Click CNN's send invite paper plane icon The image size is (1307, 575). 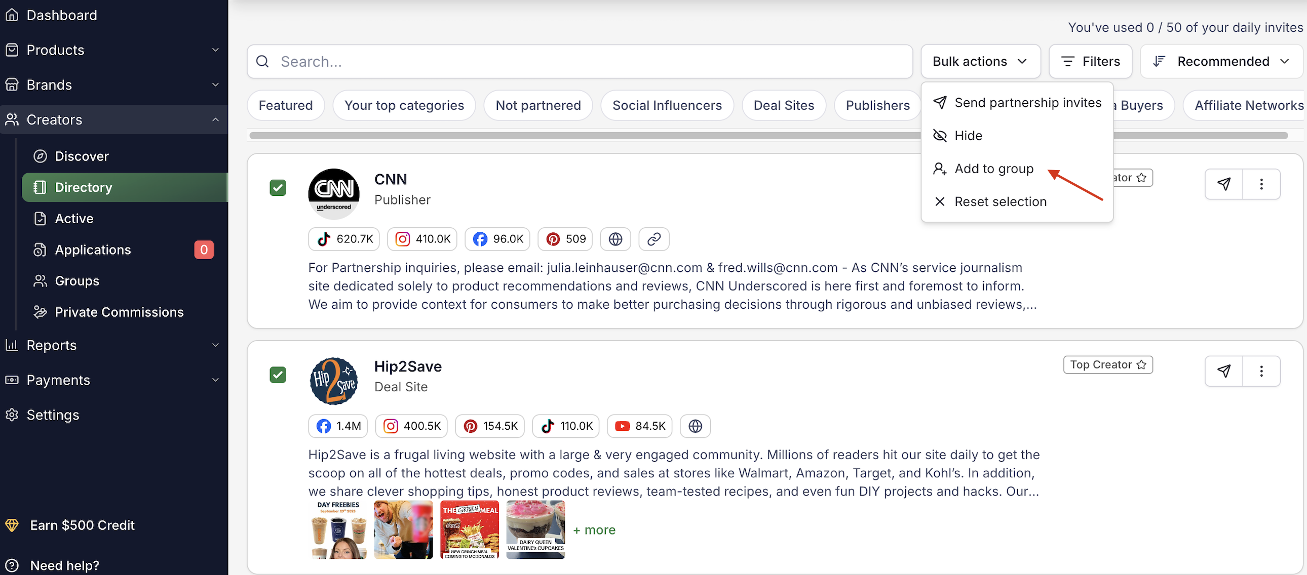point(1223,184)
